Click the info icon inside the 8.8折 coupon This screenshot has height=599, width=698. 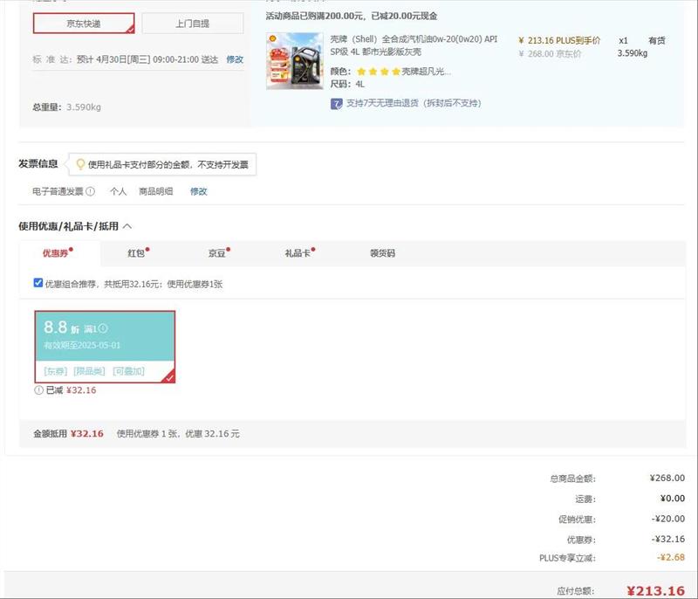click(103, 328)
